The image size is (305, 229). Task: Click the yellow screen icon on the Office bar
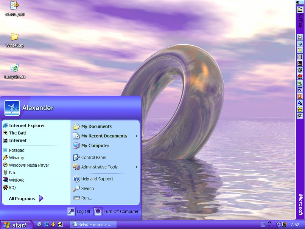tap(300, 50)
